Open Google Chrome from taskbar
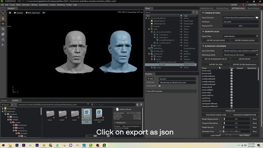263x148 pixels. tap(51, 145)
